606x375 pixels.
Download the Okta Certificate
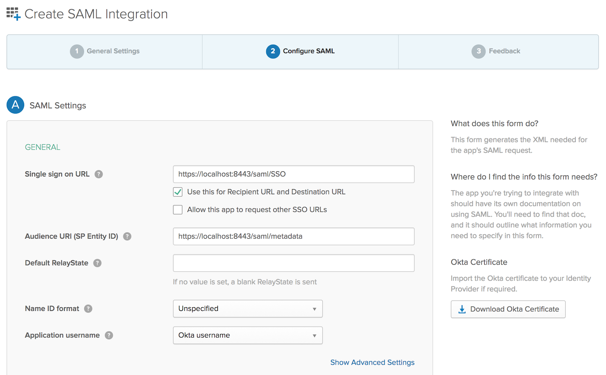508,309
